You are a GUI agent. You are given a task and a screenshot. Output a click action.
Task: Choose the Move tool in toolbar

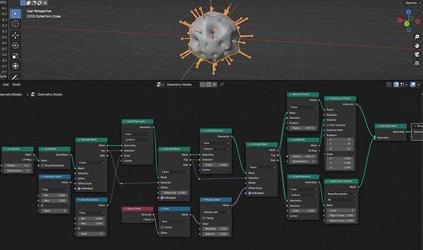[x=15, y=36]
